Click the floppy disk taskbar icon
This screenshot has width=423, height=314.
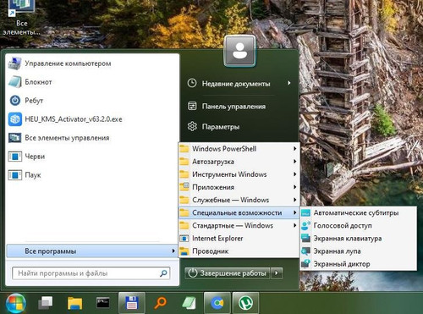[x=132, y=303]
